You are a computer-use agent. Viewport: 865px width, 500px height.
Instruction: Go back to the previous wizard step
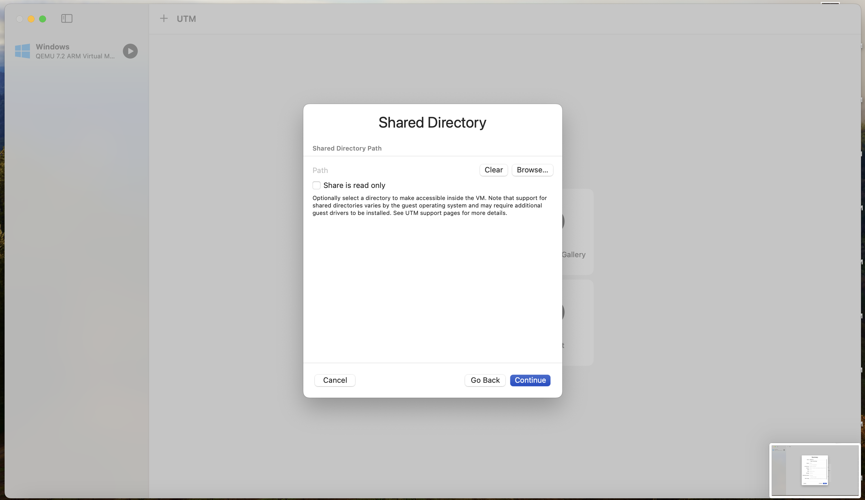coord(485,380)
